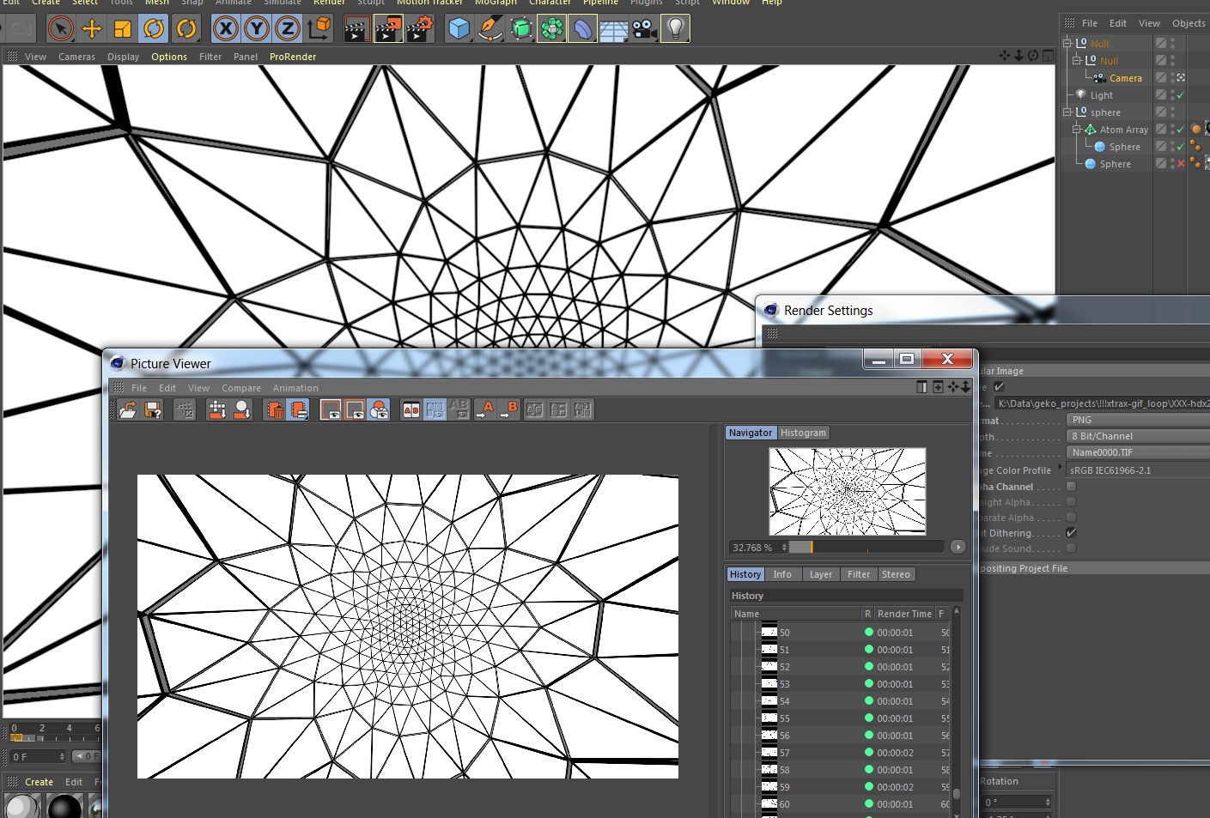Open the Layer tab in Picture Viewer
The width and height of the screenshot is (1210, 818).
point(820,574)
